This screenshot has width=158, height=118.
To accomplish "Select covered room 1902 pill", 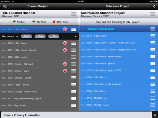I will click(27, 36).
